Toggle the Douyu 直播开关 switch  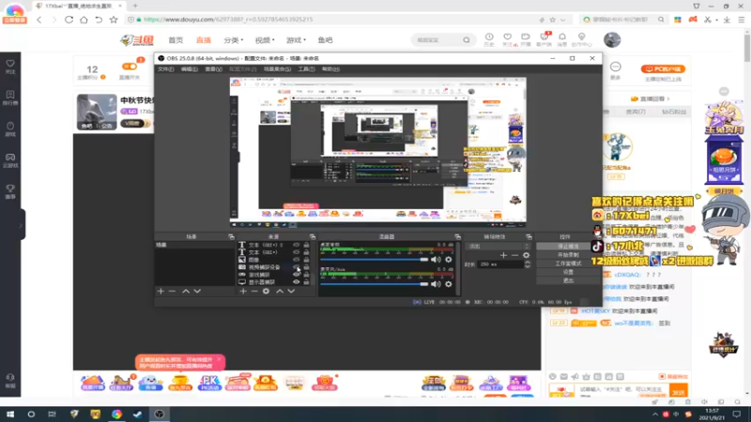tap(130, 67)
